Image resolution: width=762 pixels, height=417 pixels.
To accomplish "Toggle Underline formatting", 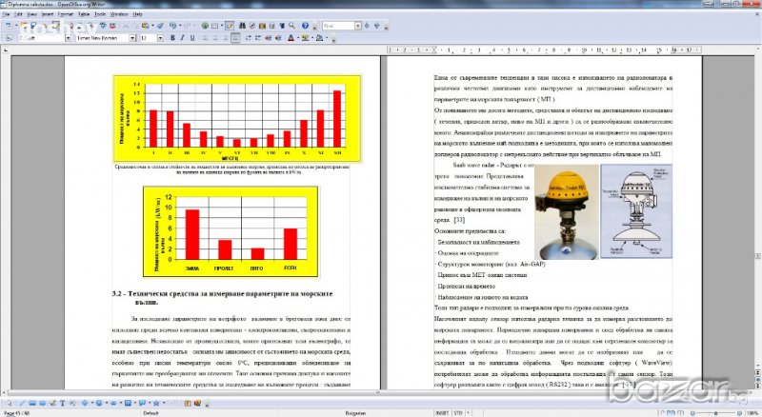I will coord(192,38).
